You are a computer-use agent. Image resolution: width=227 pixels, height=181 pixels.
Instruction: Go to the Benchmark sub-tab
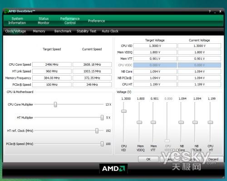63,31
